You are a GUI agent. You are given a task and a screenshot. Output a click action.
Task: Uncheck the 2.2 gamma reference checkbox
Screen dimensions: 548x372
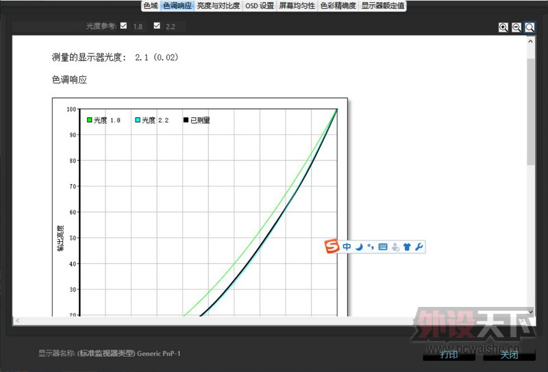pos(157,25)
